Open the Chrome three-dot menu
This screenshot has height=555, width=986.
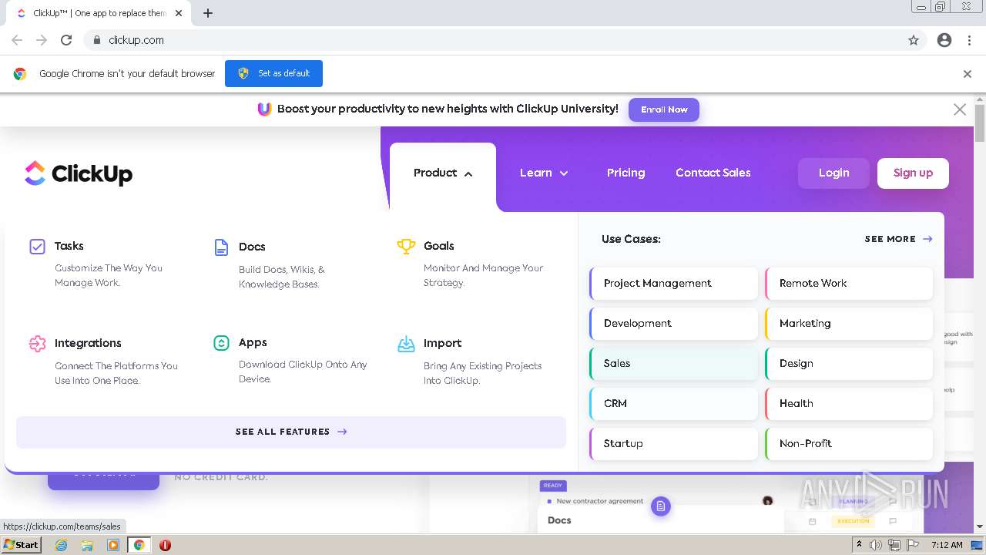point(969,40)
